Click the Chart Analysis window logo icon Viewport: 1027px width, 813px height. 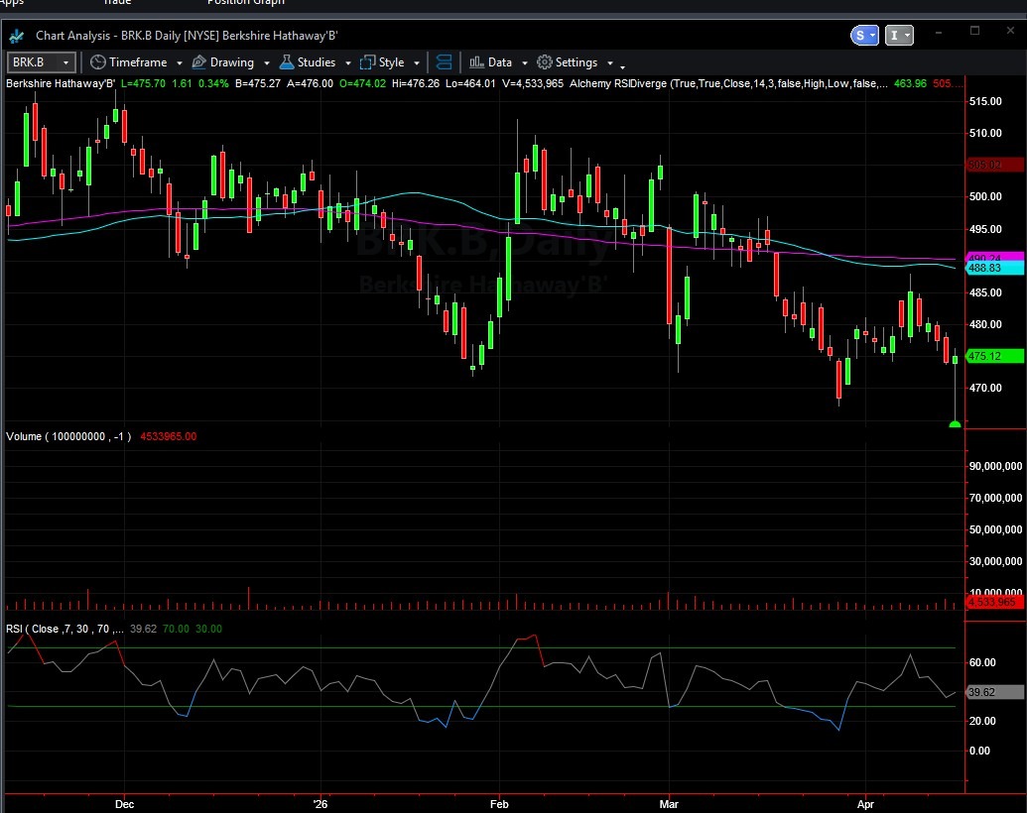(17, 35)
